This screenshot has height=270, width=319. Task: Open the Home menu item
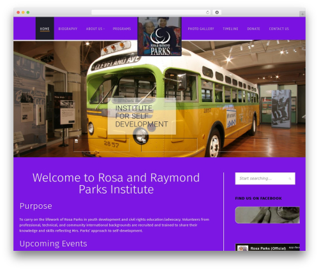tap(45, 29)
